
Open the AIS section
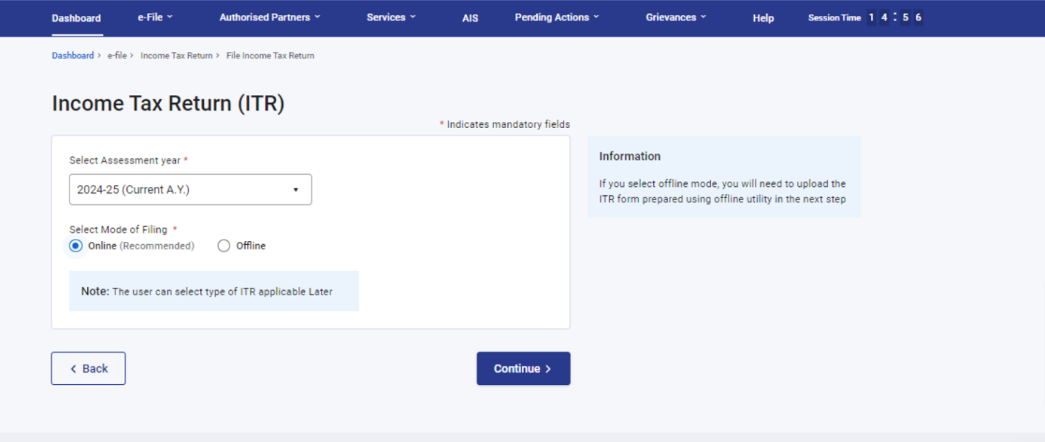coord(470,18)
